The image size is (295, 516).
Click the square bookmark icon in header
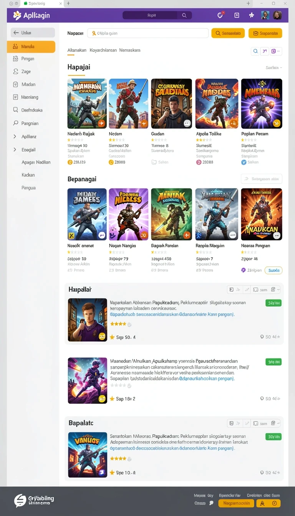(237, 15)
